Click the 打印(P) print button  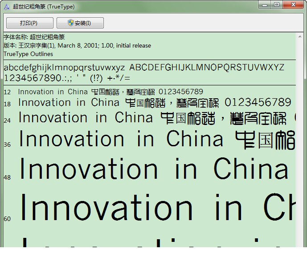(x=30, y=23)
